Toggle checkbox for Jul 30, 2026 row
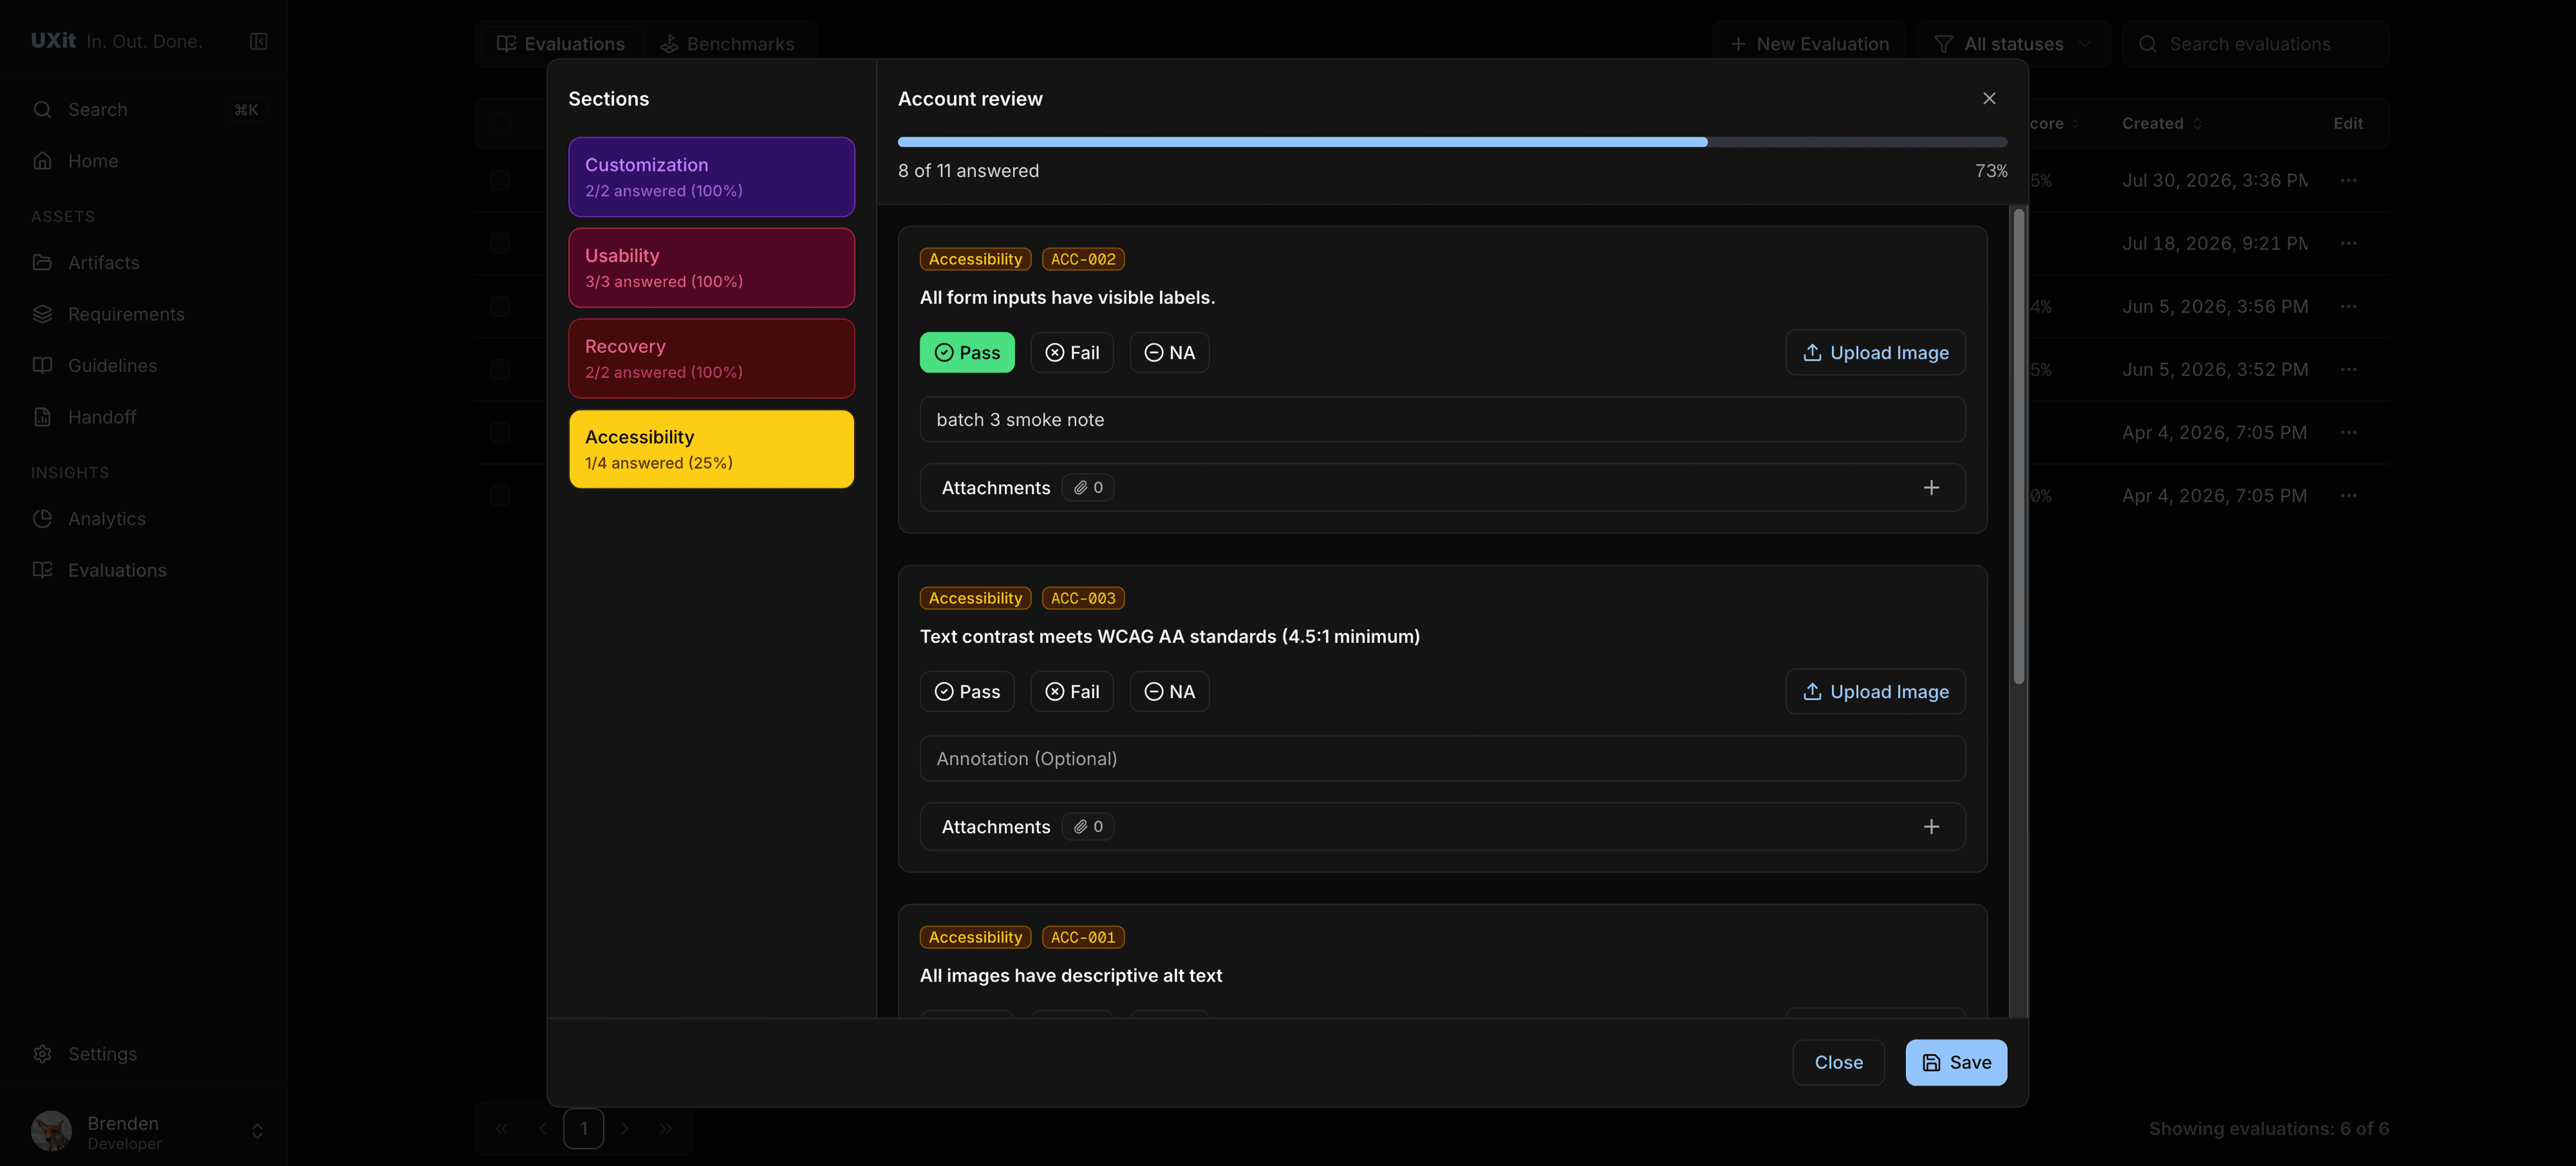The width and height of the screenshot is (2576, 1166). tap(501, 181)
